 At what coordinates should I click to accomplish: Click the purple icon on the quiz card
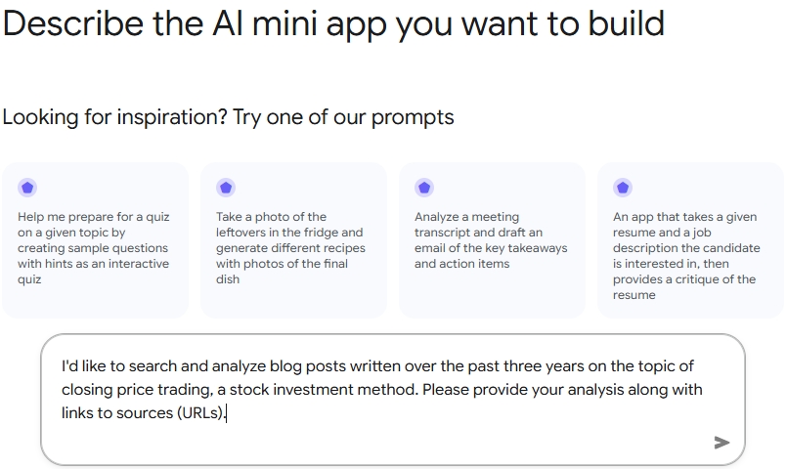27,188
